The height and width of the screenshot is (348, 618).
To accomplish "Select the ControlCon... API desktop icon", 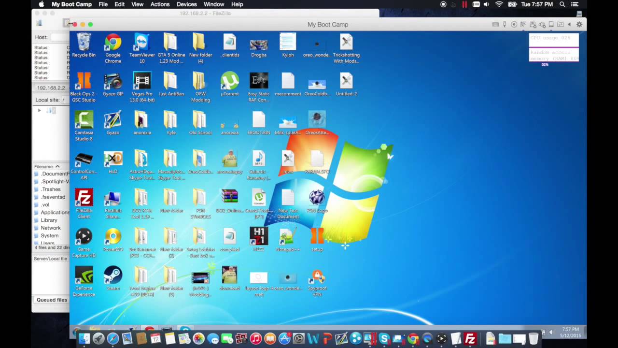I will point(84,165).
